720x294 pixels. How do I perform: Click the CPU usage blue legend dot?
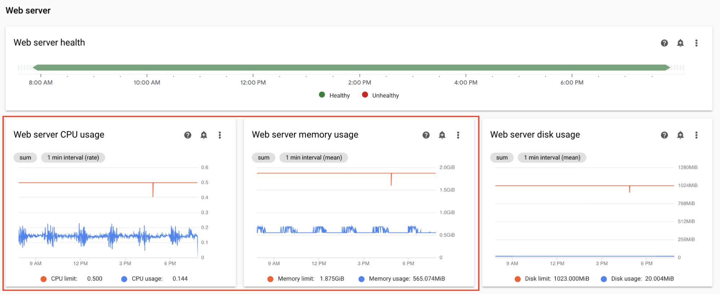(124, 279)
